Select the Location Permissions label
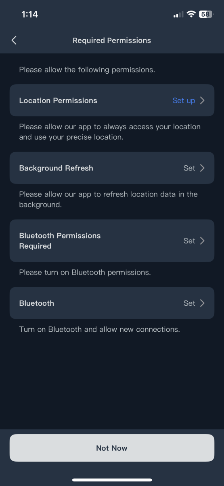 pos(58,100)
